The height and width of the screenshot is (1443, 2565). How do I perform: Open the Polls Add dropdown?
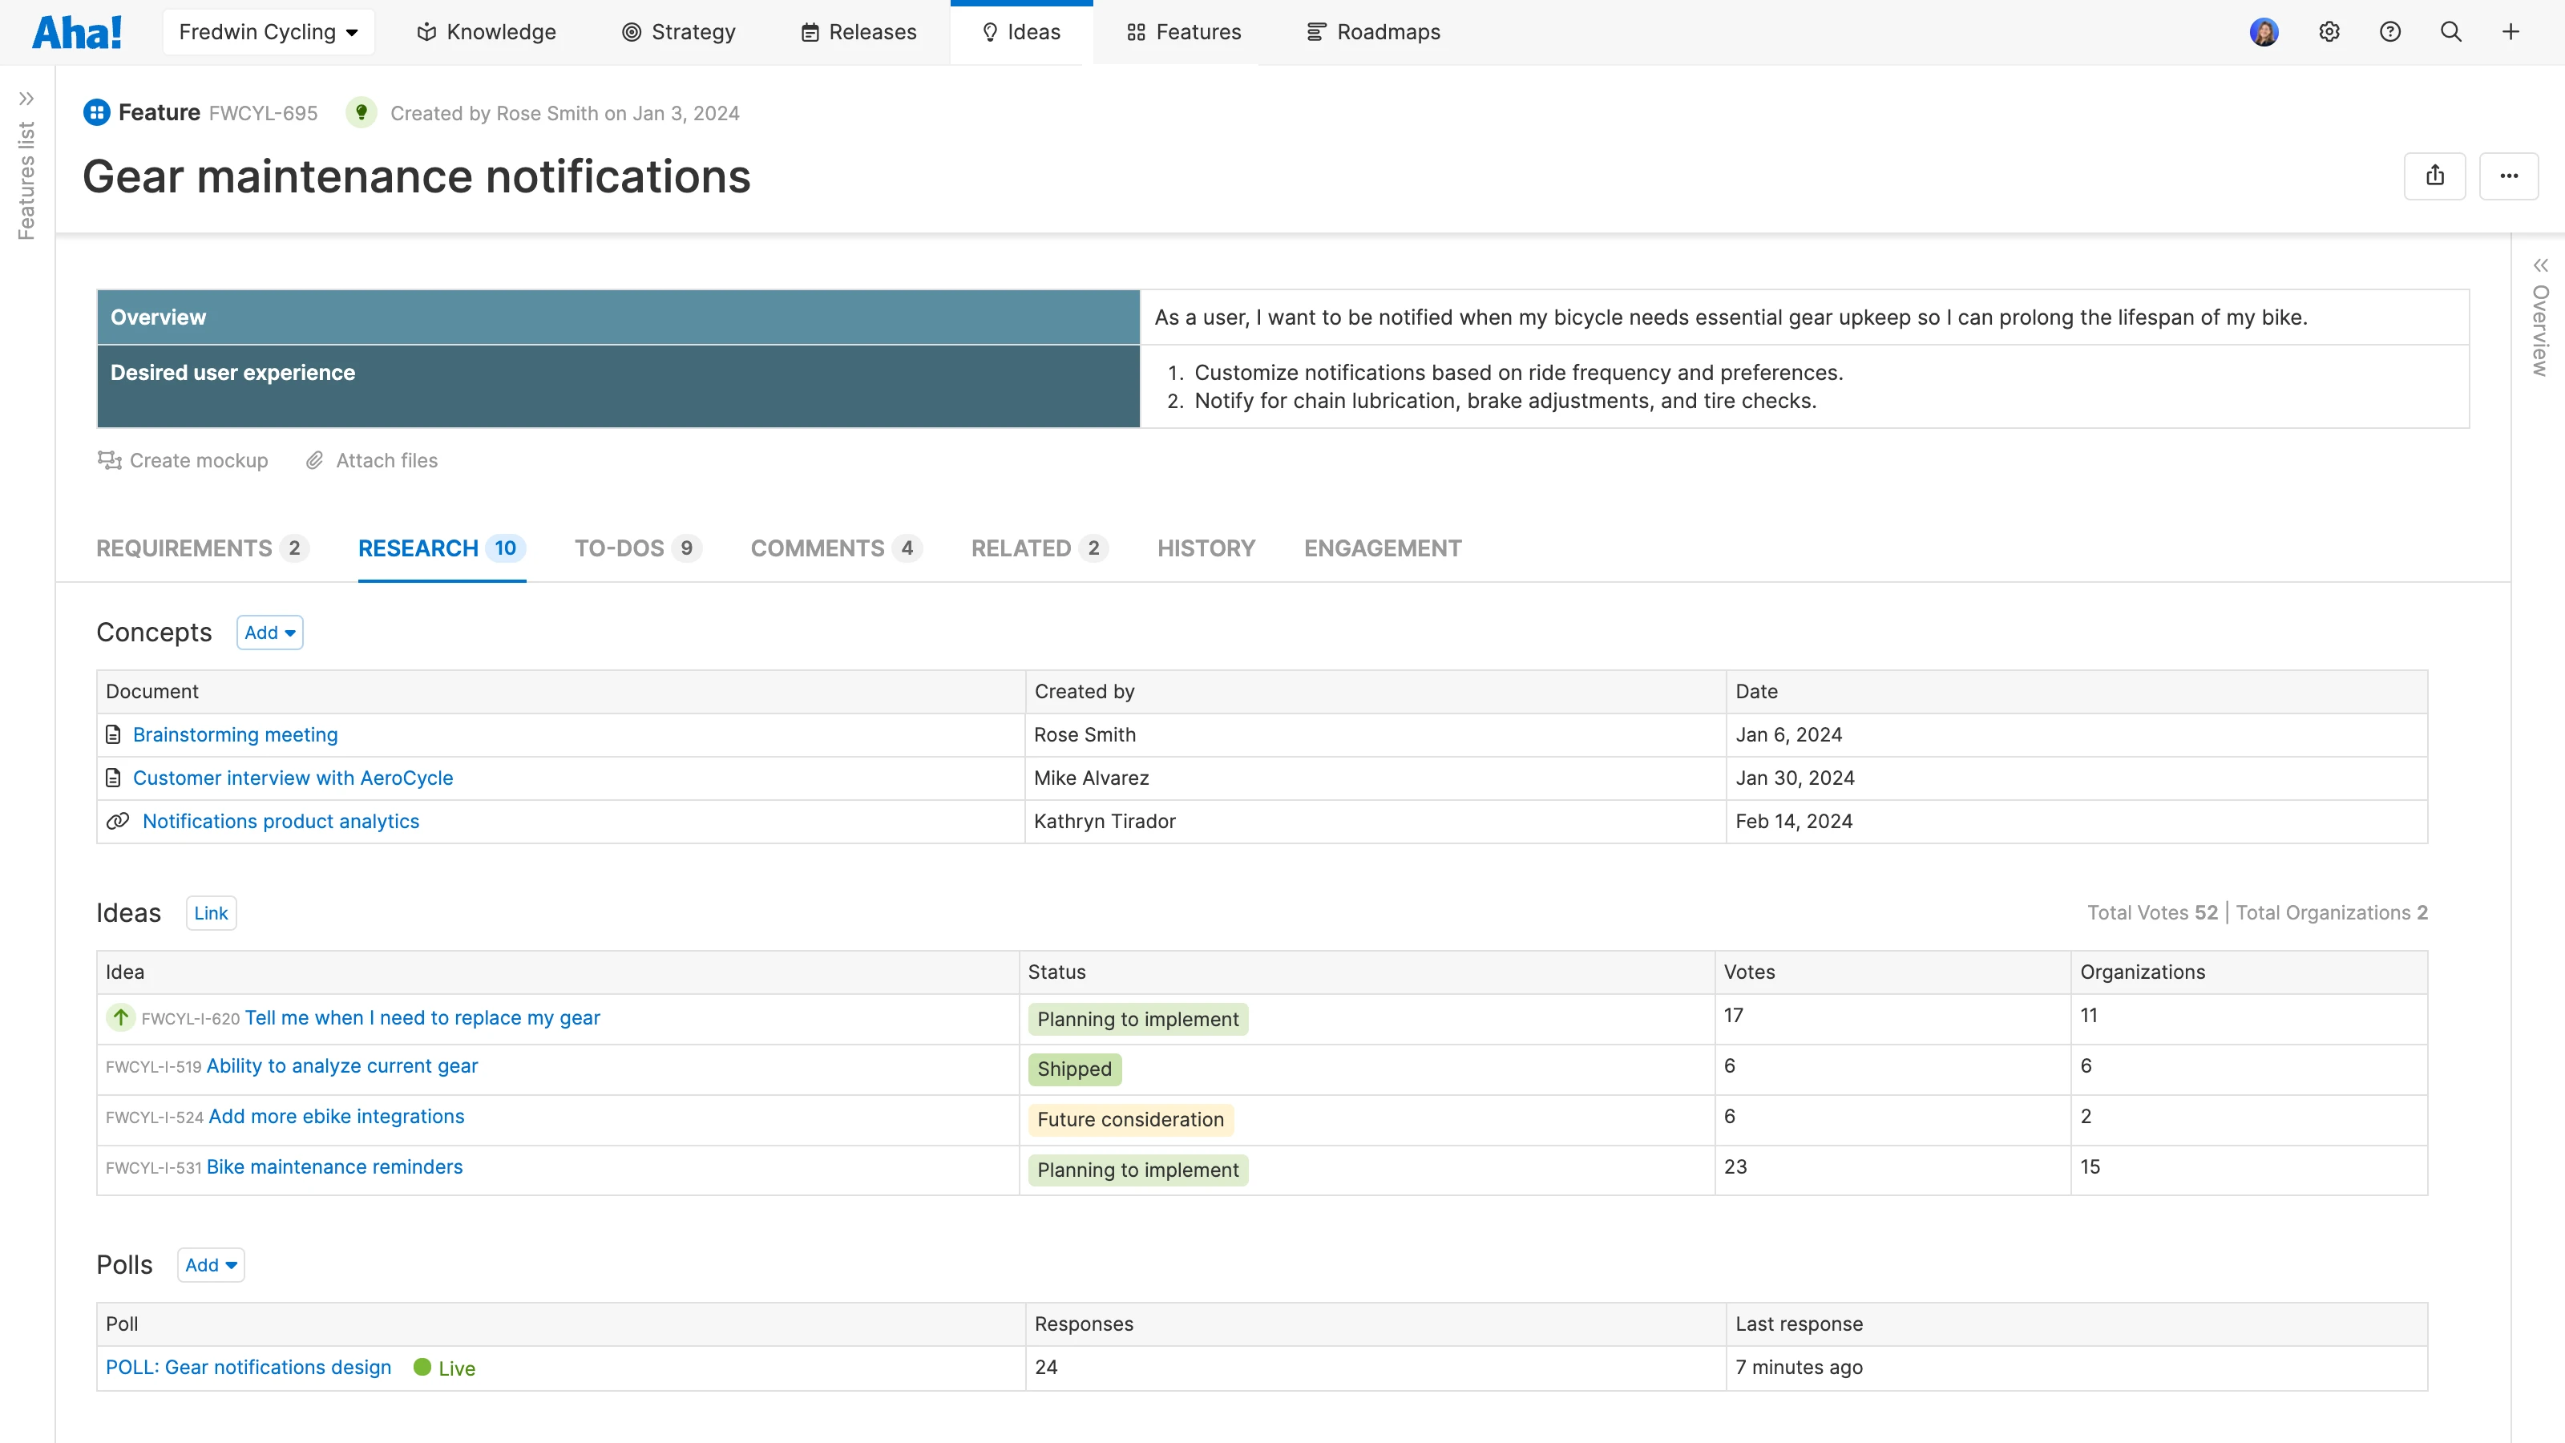point(210,1265)
